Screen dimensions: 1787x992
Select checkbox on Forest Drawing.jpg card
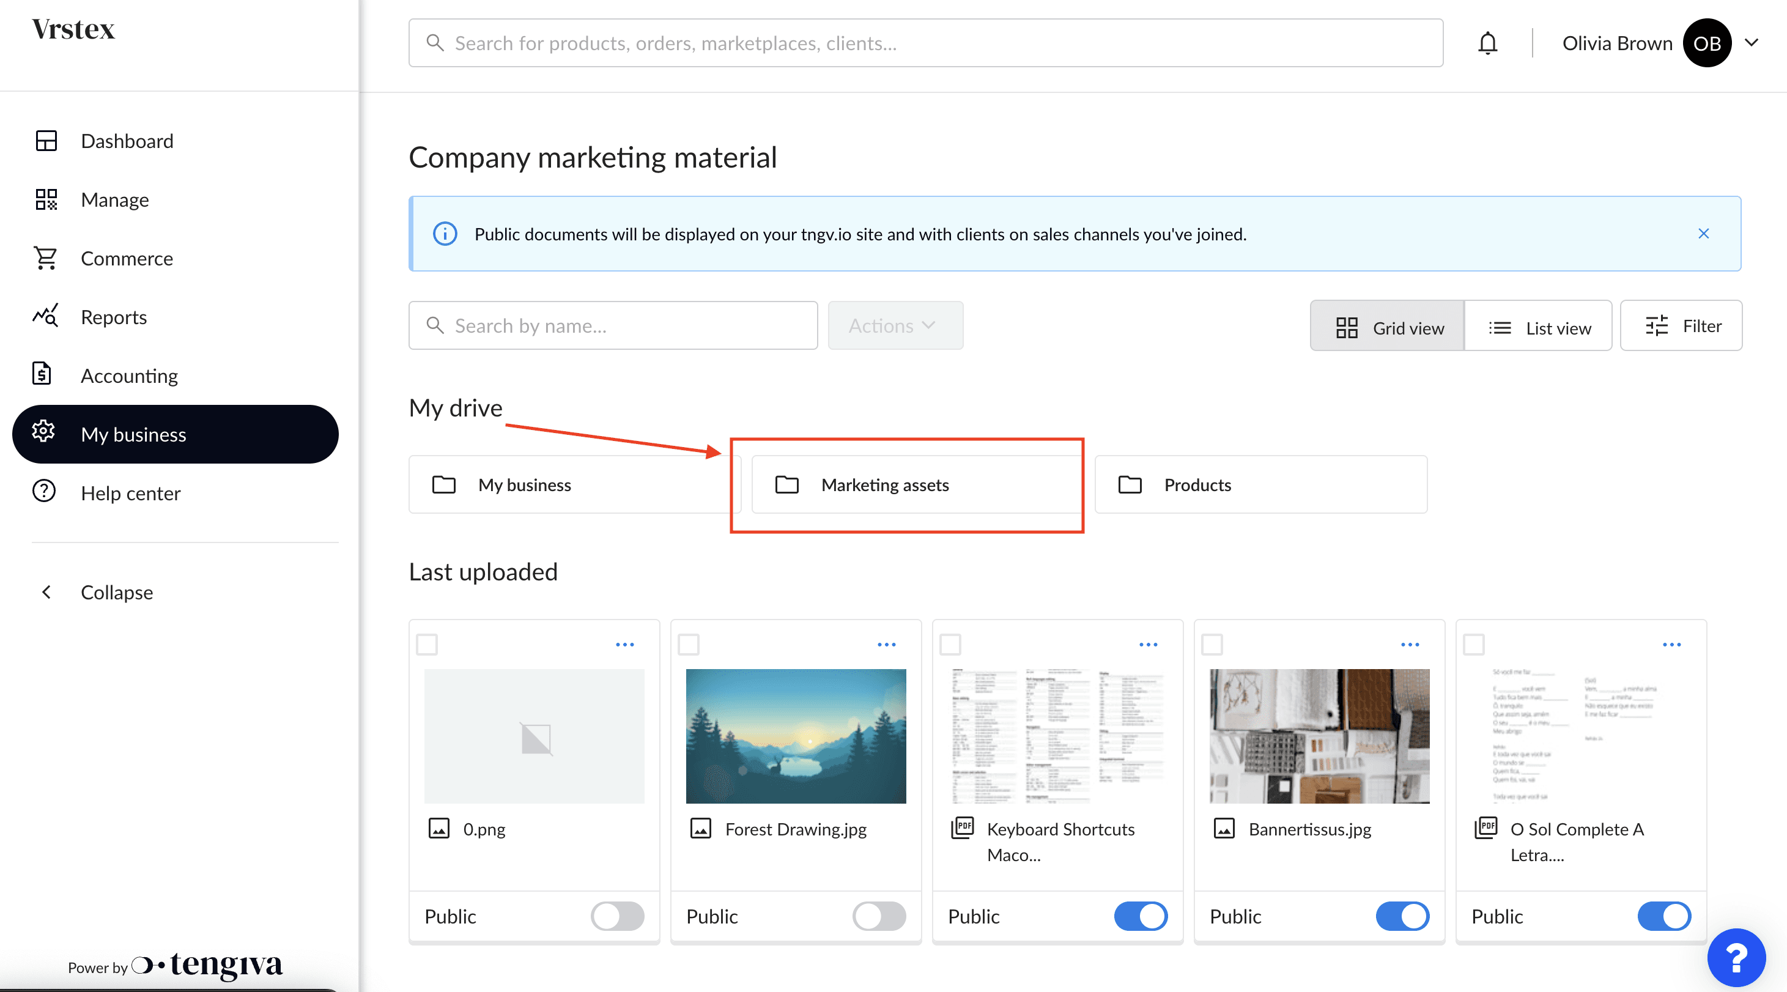click(688, 645)
